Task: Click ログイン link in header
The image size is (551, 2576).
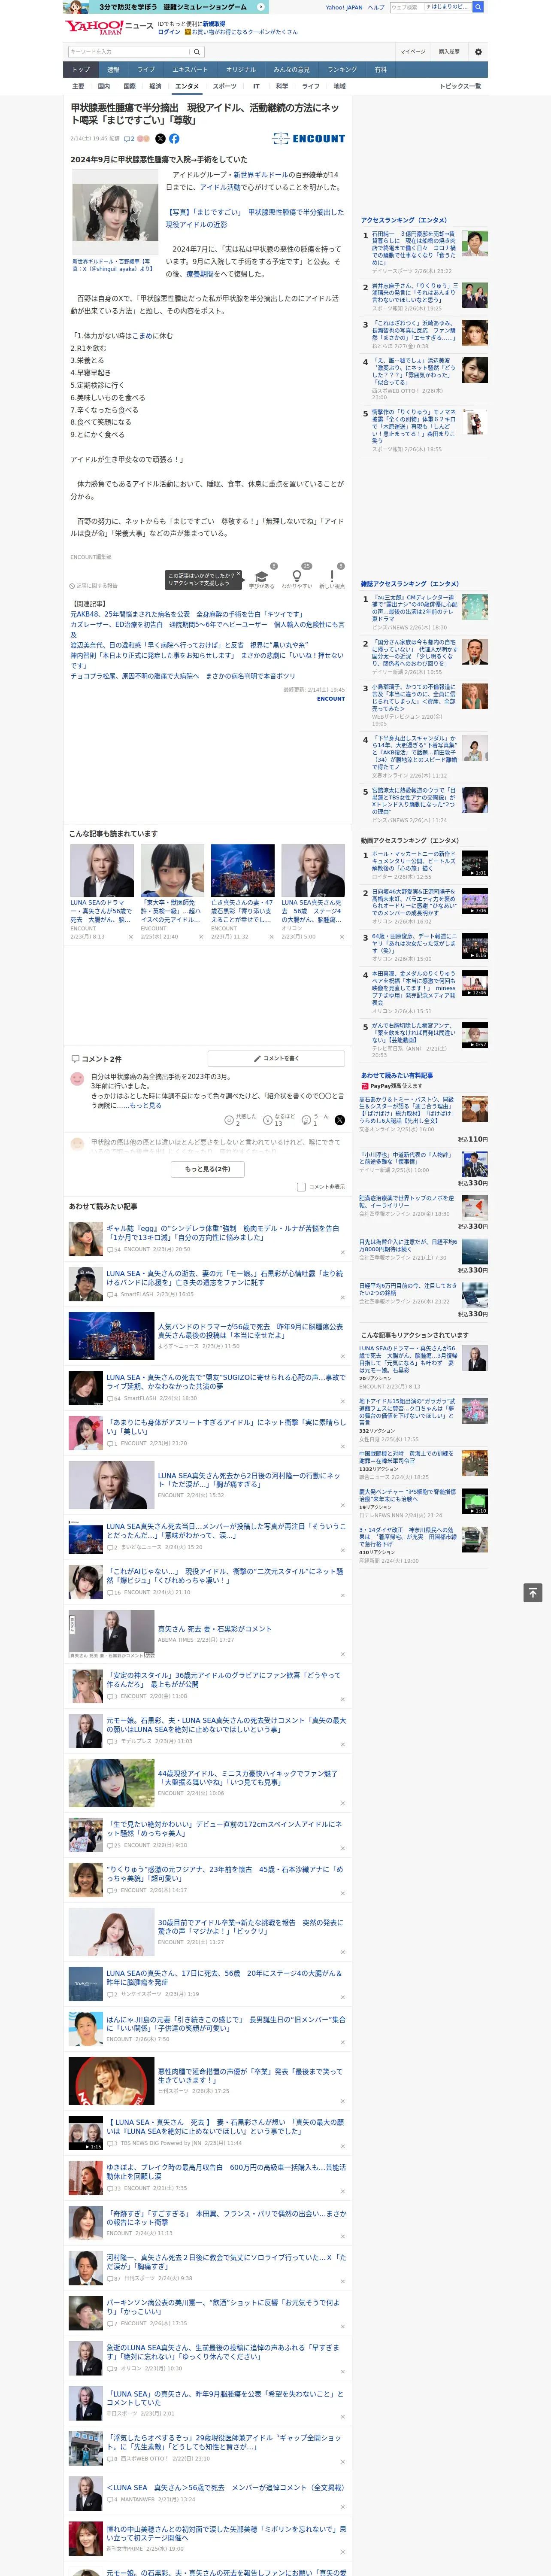Action: click(169, 32)
